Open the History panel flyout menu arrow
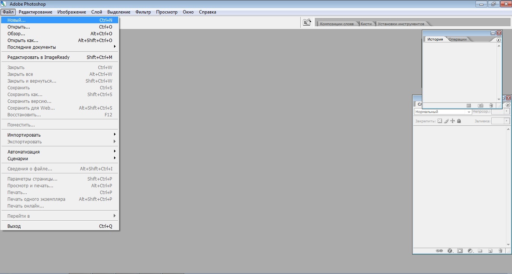512x274 pixels. [x=498, y=40]
